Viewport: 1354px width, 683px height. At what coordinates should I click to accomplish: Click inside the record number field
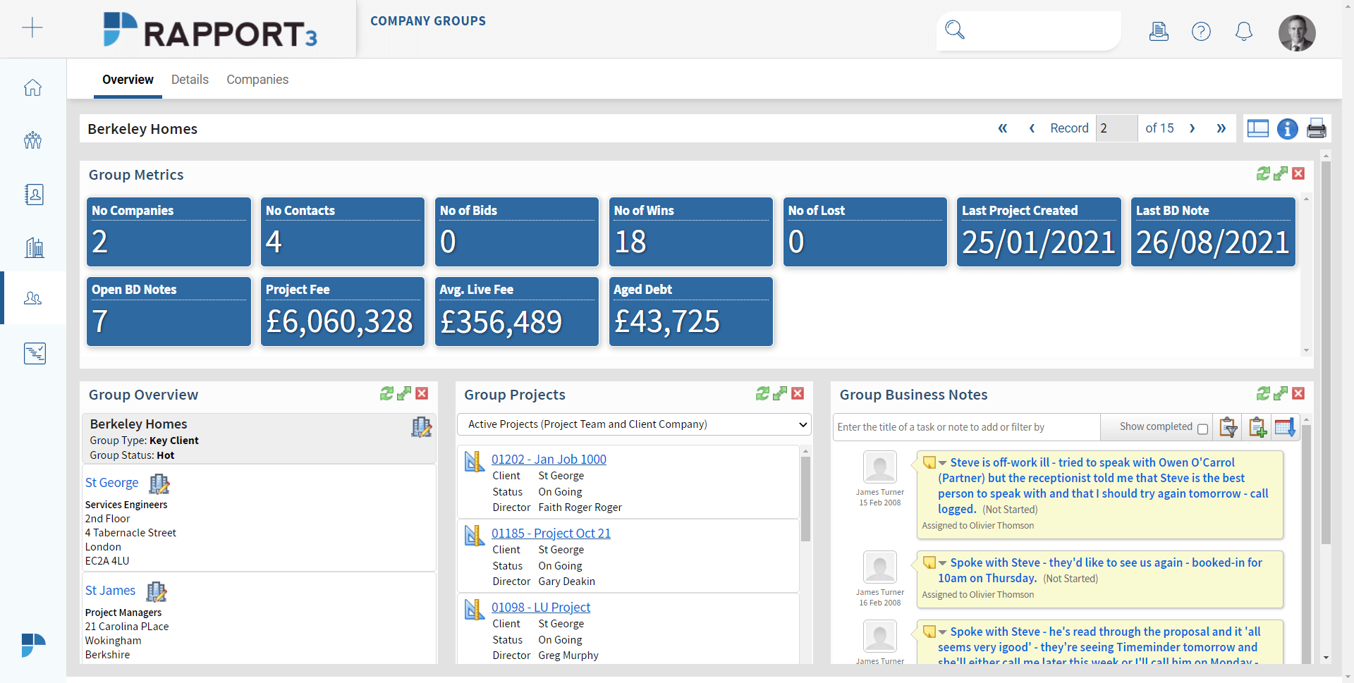pyautogui.click(x=1116, y=128)
